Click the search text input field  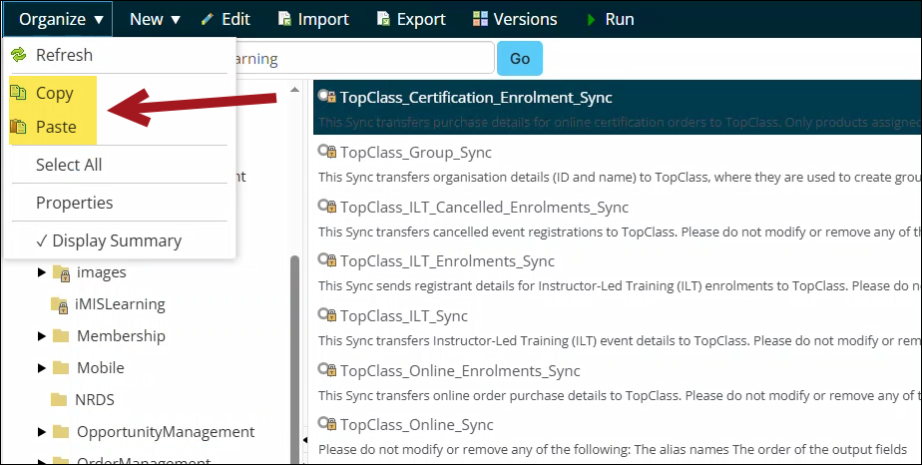coord(364,58)
